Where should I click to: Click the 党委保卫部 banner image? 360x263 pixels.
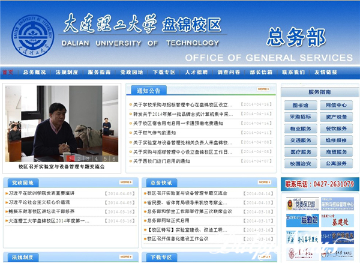(302, 204)
